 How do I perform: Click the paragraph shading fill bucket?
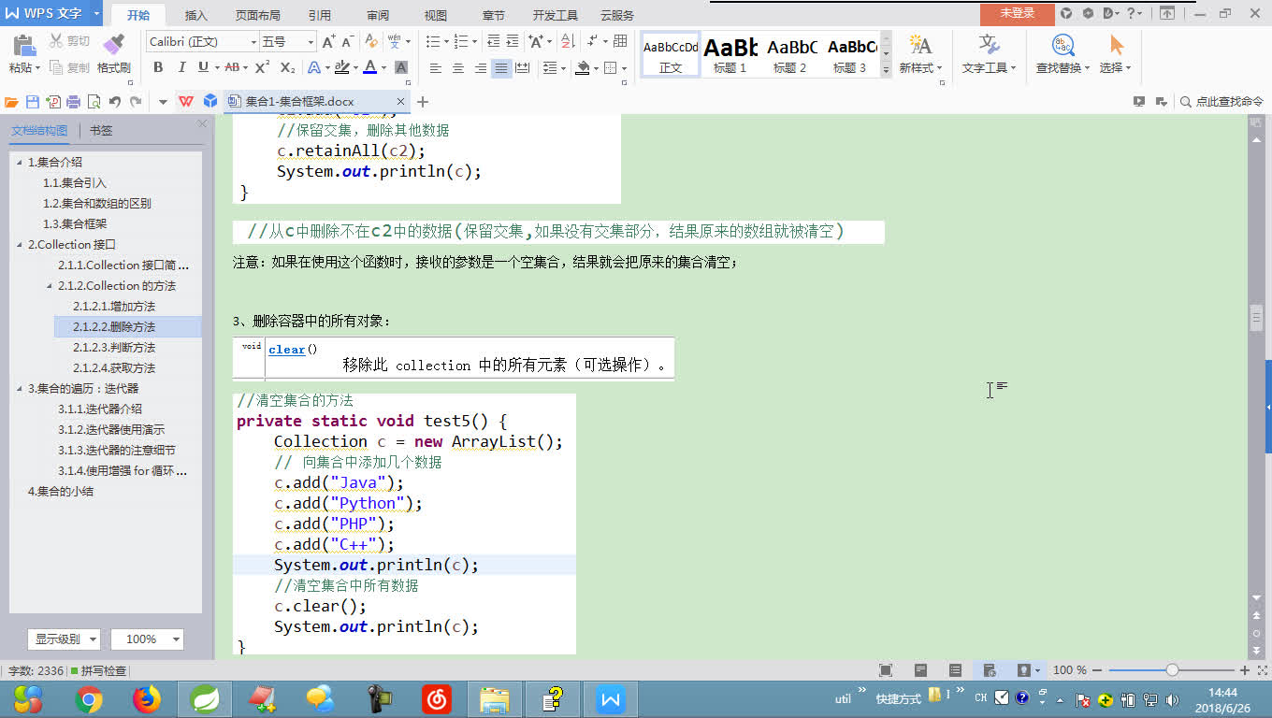pyautogui.click(x=583, y=68)
